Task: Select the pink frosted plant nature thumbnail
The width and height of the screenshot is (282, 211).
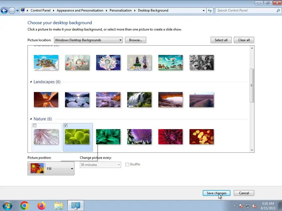Action: coord(46,137)
